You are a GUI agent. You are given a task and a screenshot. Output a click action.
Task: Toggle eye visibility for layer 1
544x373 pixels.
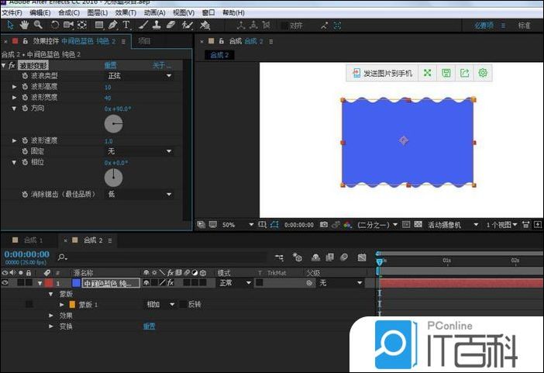tap(5, 284)
